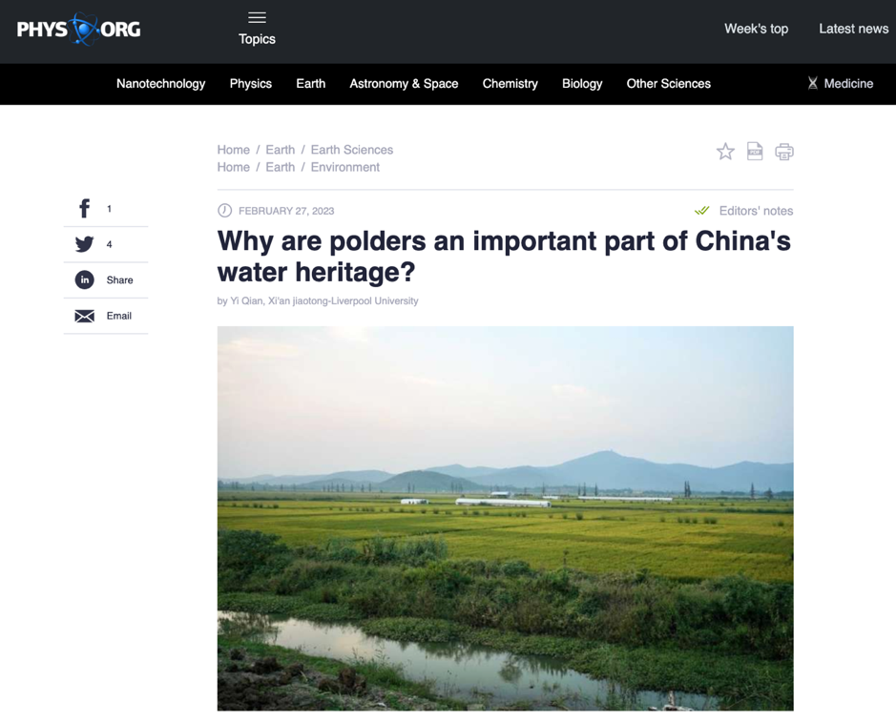Image resolution: width=896 pixels, height=723 pixels.
Task: Click Earth Sciences breadcrumb link
Action: point(352,150)
